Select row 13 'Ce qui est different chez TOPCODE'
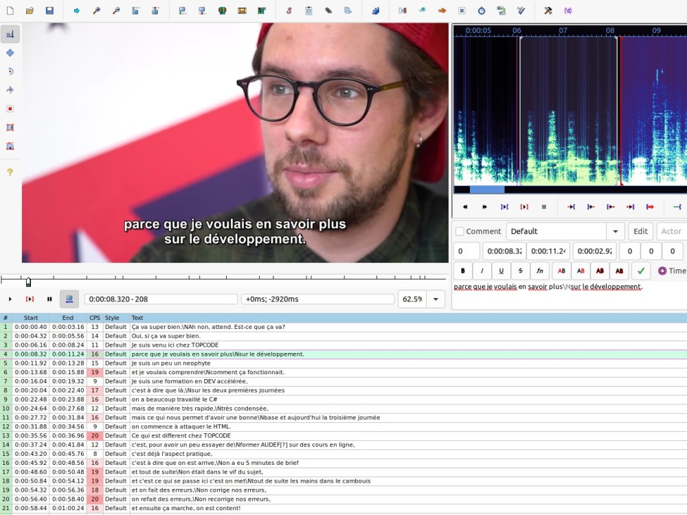The height and width of the screenshot is (515, 687). (x=343, y=436)
